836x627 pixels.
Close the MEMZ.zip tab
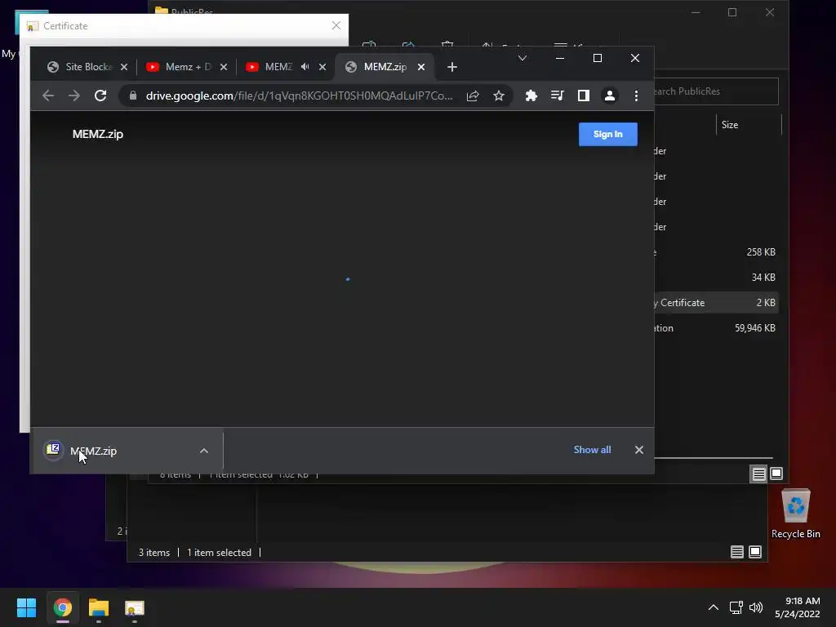pyautogui.click(x=421, y=67)
